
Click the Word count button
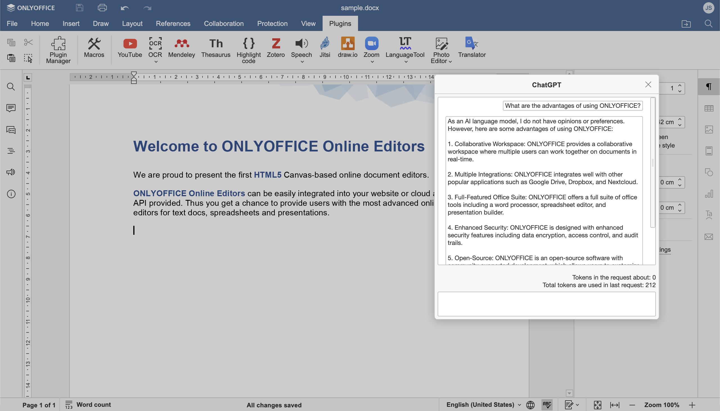click(88, 405)
